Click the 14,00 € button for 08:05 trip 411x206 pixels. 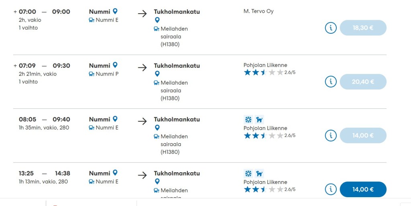point(363,135)
